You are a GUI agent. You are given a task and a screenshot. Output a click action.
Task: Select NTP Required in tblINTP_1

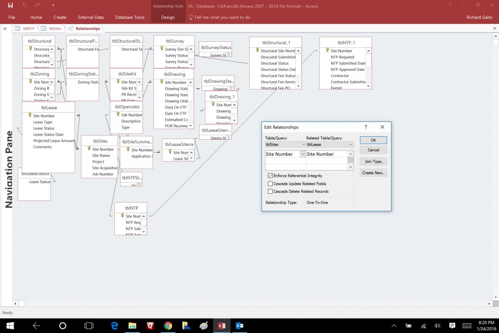pos(342,57)
